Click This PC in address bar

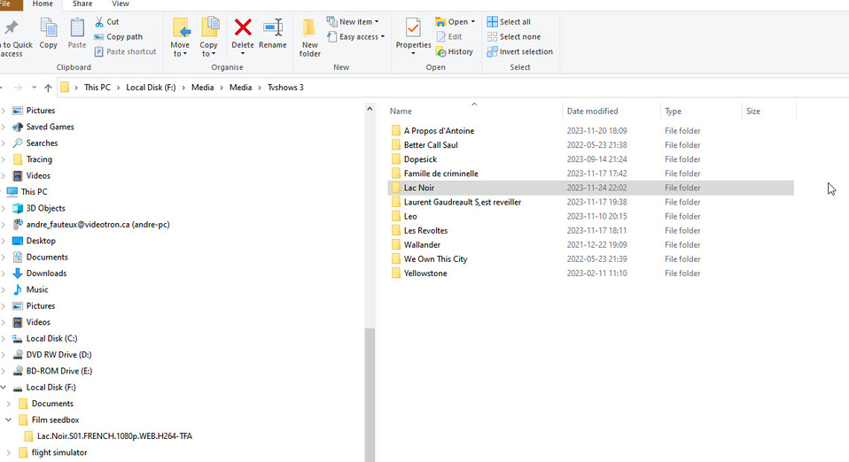(x=97, y=88)
